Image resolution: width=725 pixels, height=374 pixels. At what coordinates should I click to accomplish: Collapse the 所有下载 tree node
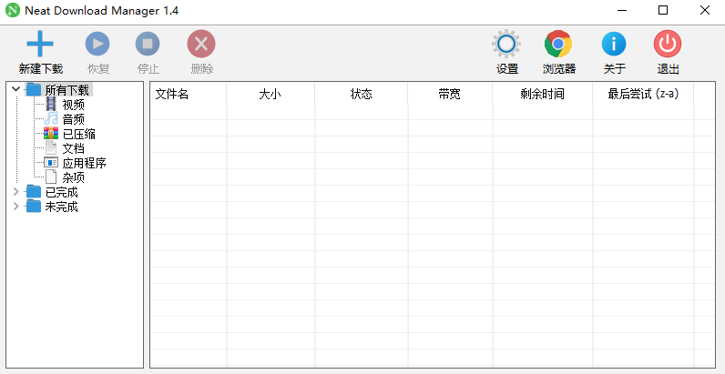[x=15, y=90]
